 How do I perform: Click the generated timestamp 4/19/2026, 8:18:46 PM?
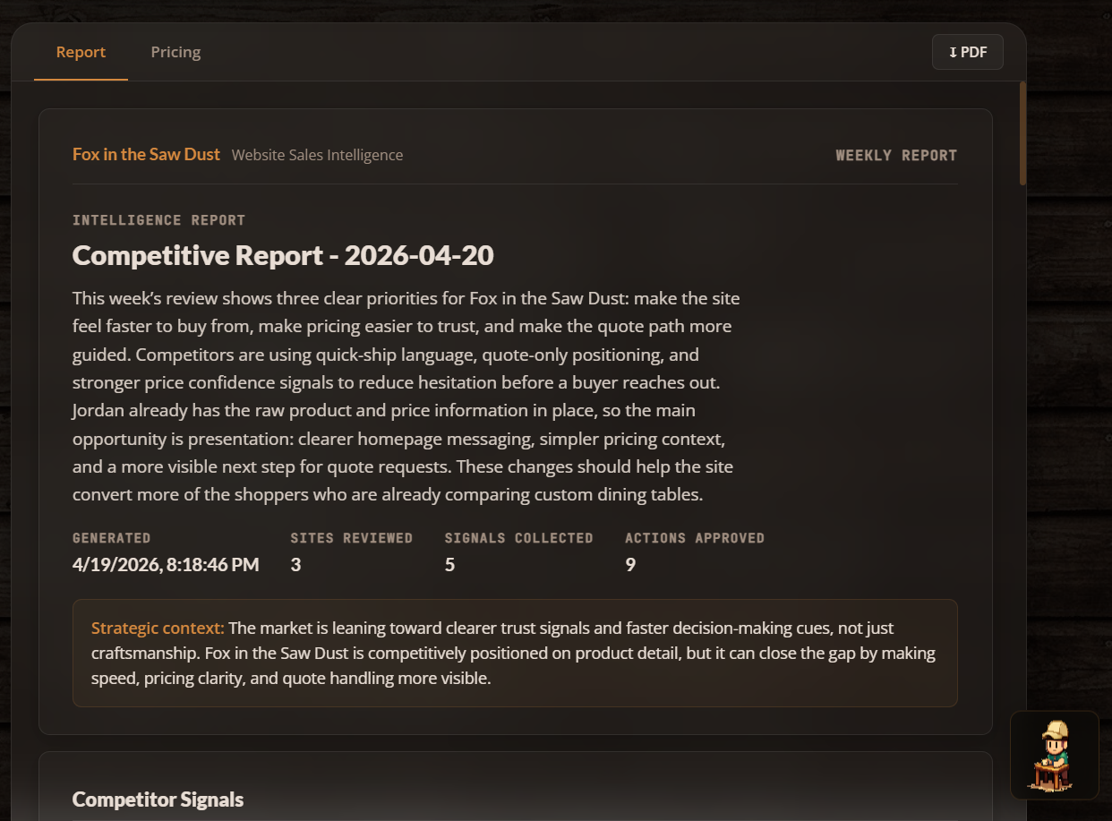(166, 564)
